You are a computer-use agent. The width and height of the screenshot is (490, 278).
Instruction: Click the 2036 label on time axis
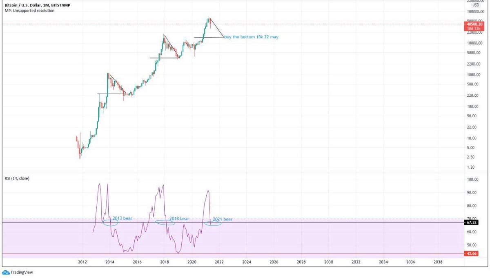pyautogui.click(x=411, y=262)
